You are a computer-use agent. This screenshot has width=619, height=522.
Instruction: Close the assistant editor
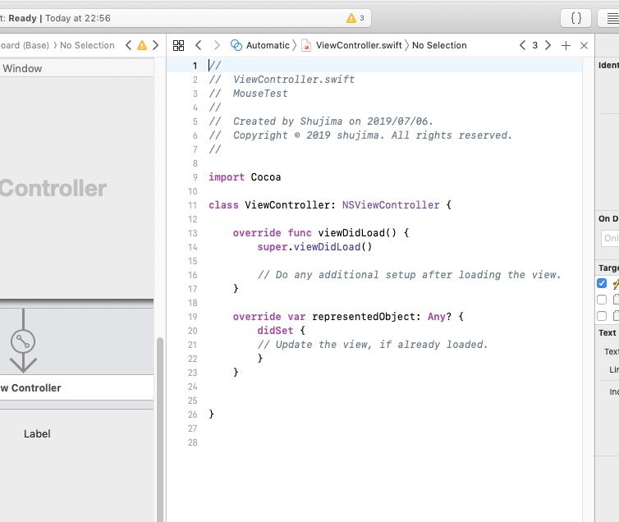585,46
